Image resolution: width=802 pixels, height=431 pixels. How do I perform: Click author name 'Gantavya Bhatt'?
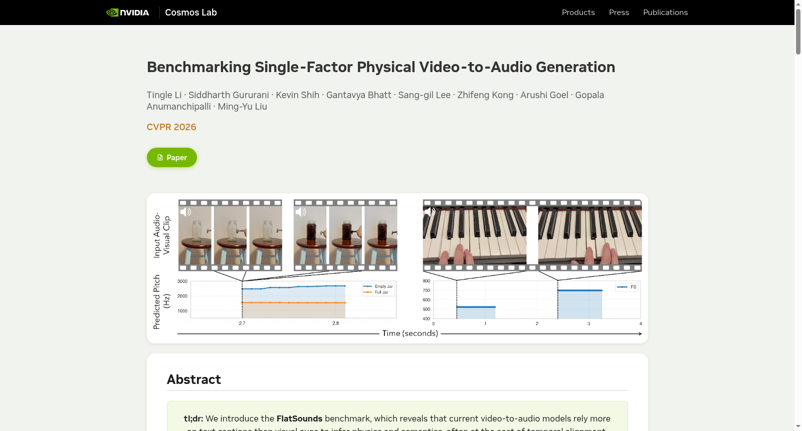click(x=359, y=95)
